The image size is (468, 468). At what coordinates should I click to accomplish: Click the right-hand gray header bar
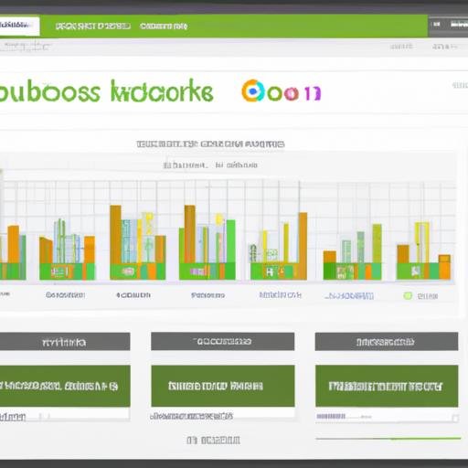point(387,342)
